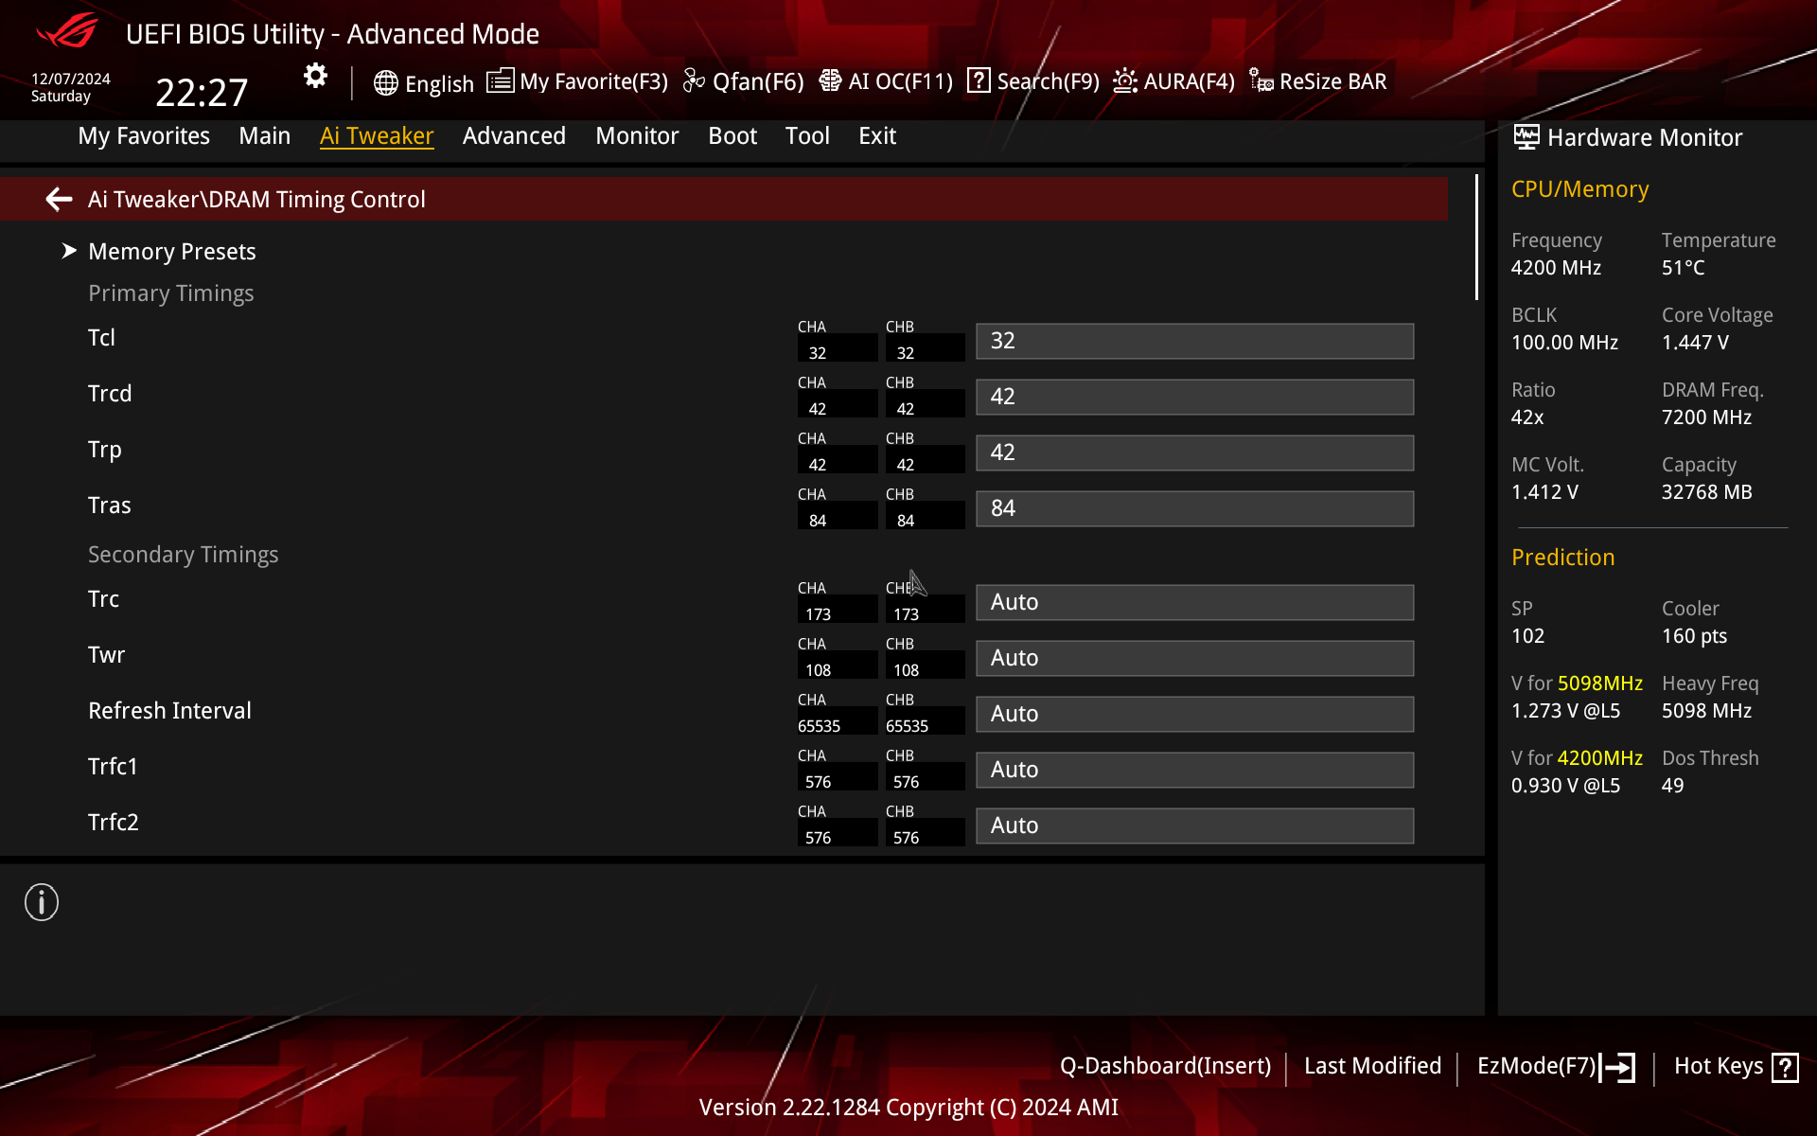
Task: Click the Twr Auto field
Action: click(x=1194, y=658)
